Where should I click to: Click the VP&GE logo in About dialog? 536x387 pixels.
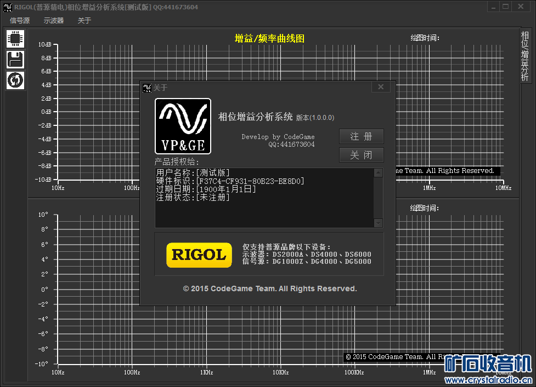(183, 126)
